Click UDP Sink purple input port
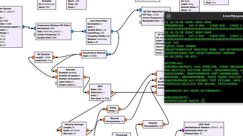243x136 pixels. (183, 130)
